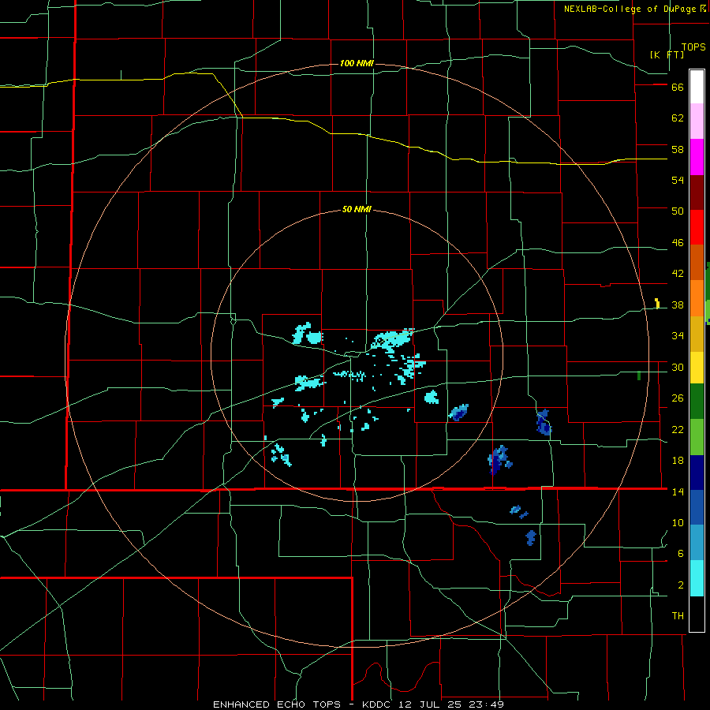This screenshot has height=710, width=710.
Task: Pick the cyan legend swatch
Action: (x=697, y=578)
